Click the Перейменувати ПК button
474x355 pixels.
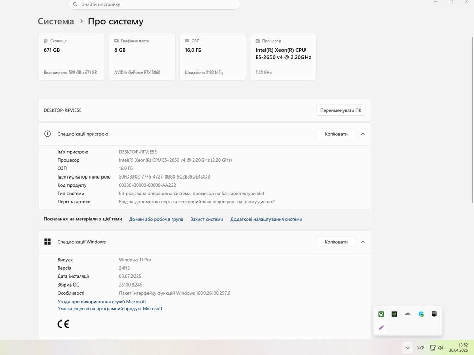pyautogui.click(x=341, y=110)
